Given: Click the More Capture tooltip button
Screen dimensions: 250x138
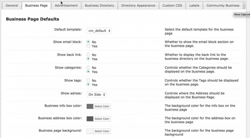Looking at the screenshot, I should (241, 14).
